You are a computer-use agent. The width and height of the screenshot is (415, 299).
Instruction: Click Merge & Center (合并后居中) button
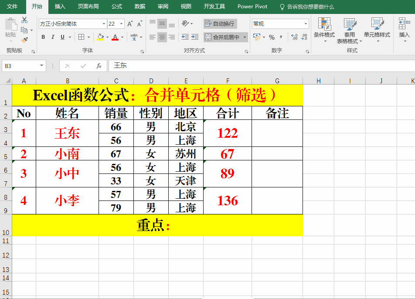pos(223,37)
